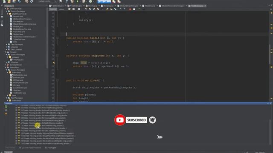Screen dimensions: 273x153
Task: Select Ship.java in the Battleships package
Action: click(17, 91)
